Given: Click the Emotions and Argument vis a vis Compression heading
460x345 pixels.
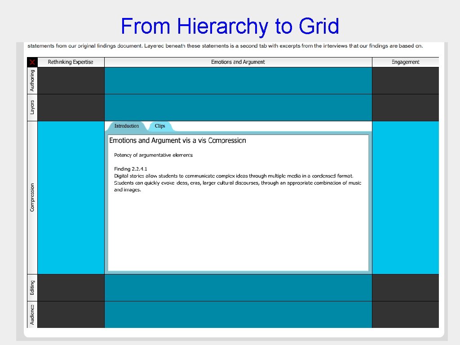Looking at the screenshot, I should (x=177, y=141).
